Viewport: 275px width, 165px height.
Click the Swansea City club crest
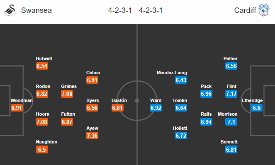click(10, 10)
